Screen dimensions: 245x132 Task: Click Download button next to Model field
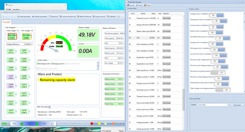pyautogui.click(x=237, y=105)
